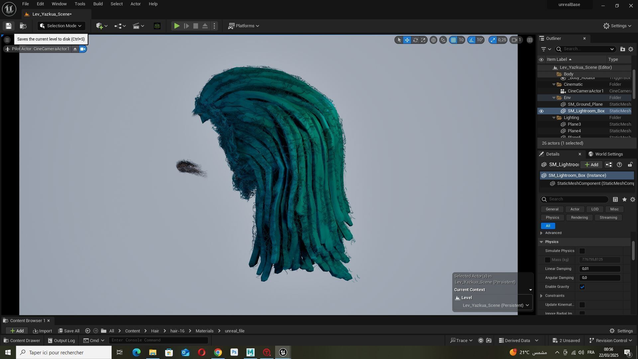638x359 pixels.
Task: Open grid snap value 10
Action: (461, 40)
